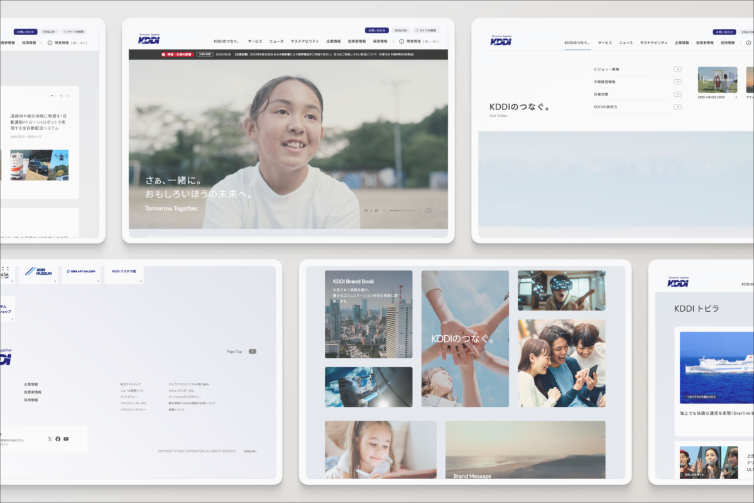Image resolution: width=754 pixels, height=503 pixels.
Task: Click KDDI logo on the mega-menu page
Action: [x=501, y=40]
